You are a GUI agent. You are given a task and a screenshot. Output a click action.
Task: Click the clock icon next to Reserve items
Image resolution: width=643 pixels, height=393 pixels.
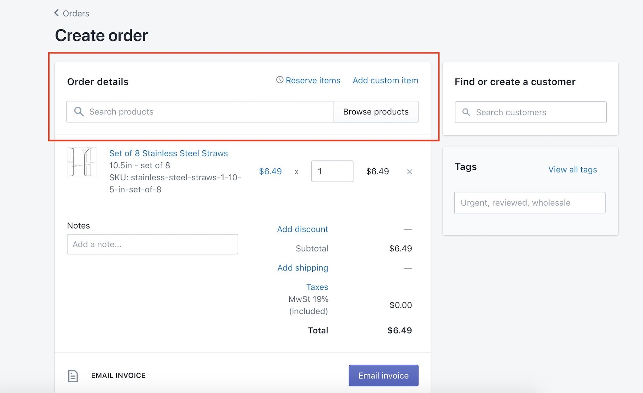click(280, 80)
